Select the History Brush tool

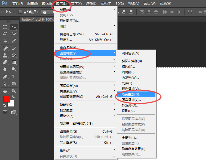[x=14, y=55]
